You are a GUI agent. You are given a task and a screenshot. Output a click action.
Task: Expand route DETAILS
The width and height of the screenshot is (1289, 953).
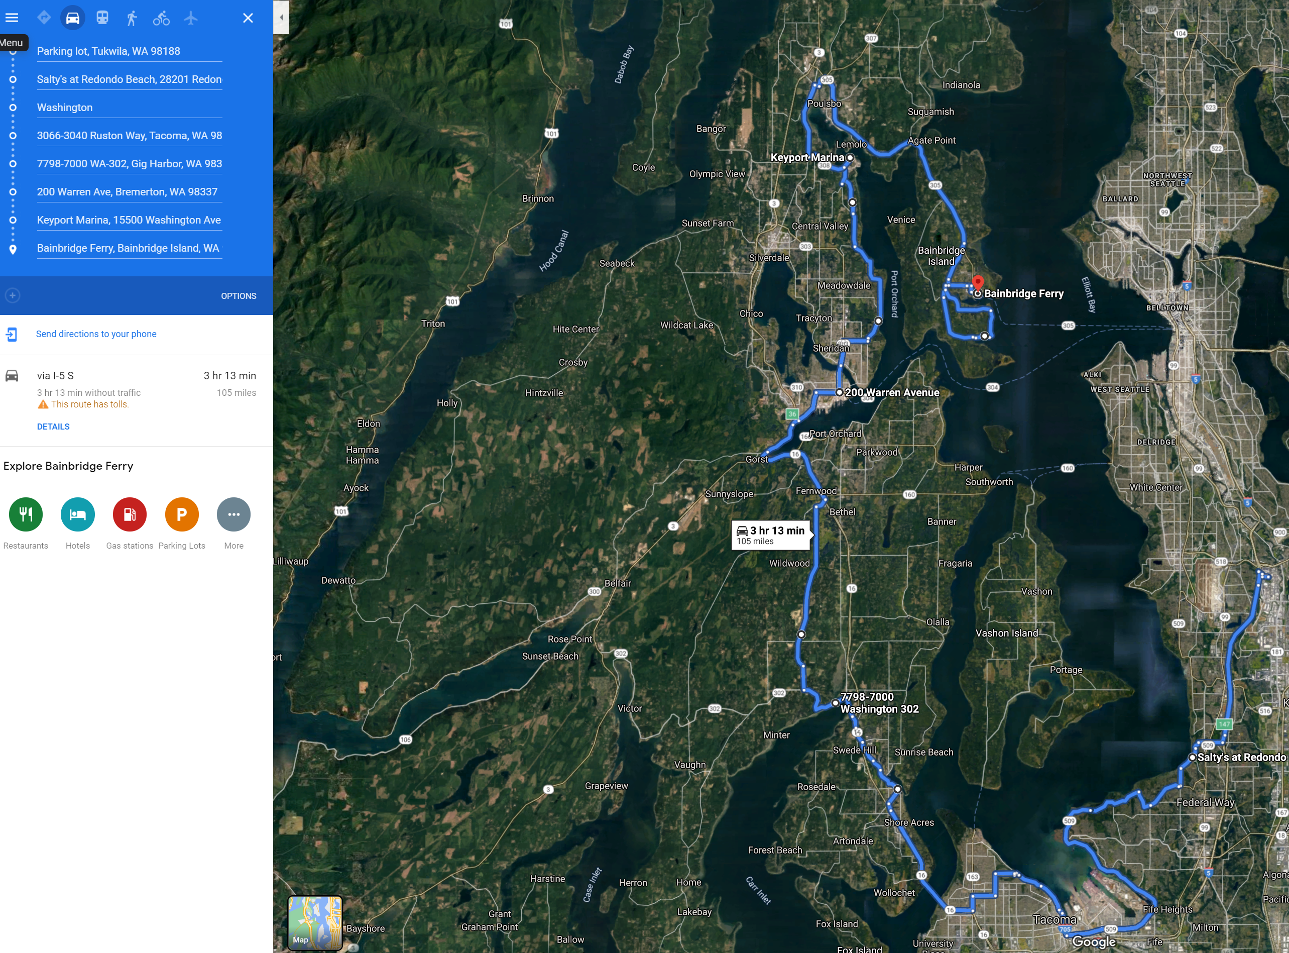click(53, 427)
